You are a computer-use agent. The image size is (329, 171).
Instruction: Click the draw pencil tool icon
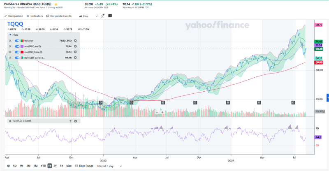pos(102,16)
